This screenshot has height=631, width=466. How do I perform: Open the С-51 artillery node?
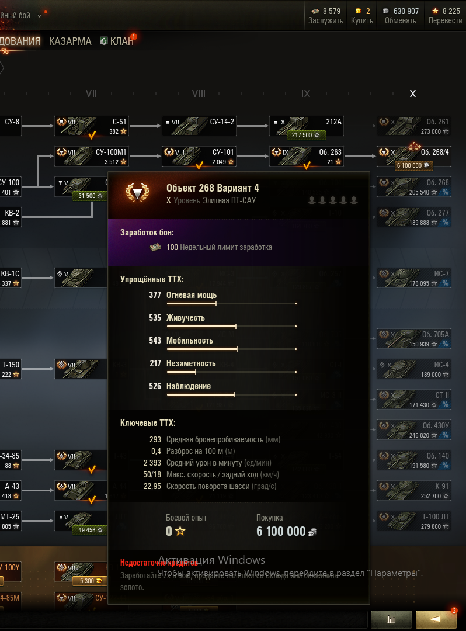pyautogui.click(x=92, y=126)
